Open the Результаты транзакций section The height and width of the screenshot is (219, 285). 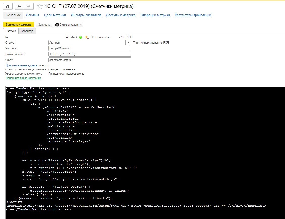click(x=193, y=15)
